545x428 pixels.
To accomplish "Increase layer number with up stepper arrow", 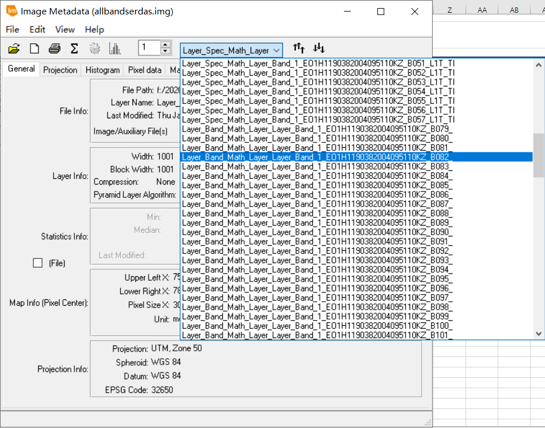I will (165, 44).
